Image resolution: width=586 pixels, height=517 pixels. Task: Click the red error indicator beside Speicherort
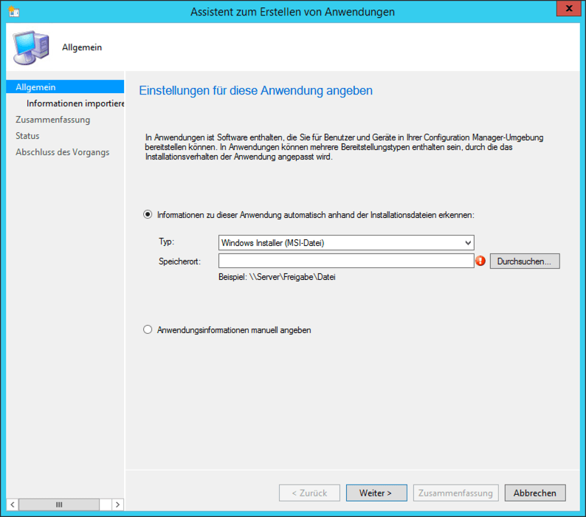coord(480,261)
